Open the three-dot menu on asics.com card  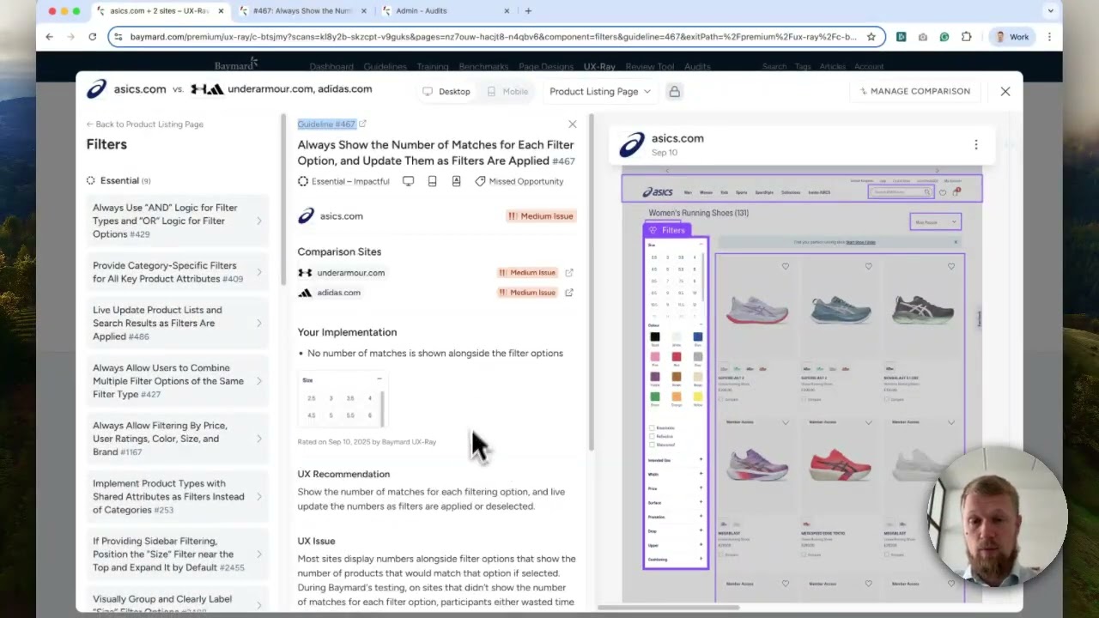pos(975,145)
